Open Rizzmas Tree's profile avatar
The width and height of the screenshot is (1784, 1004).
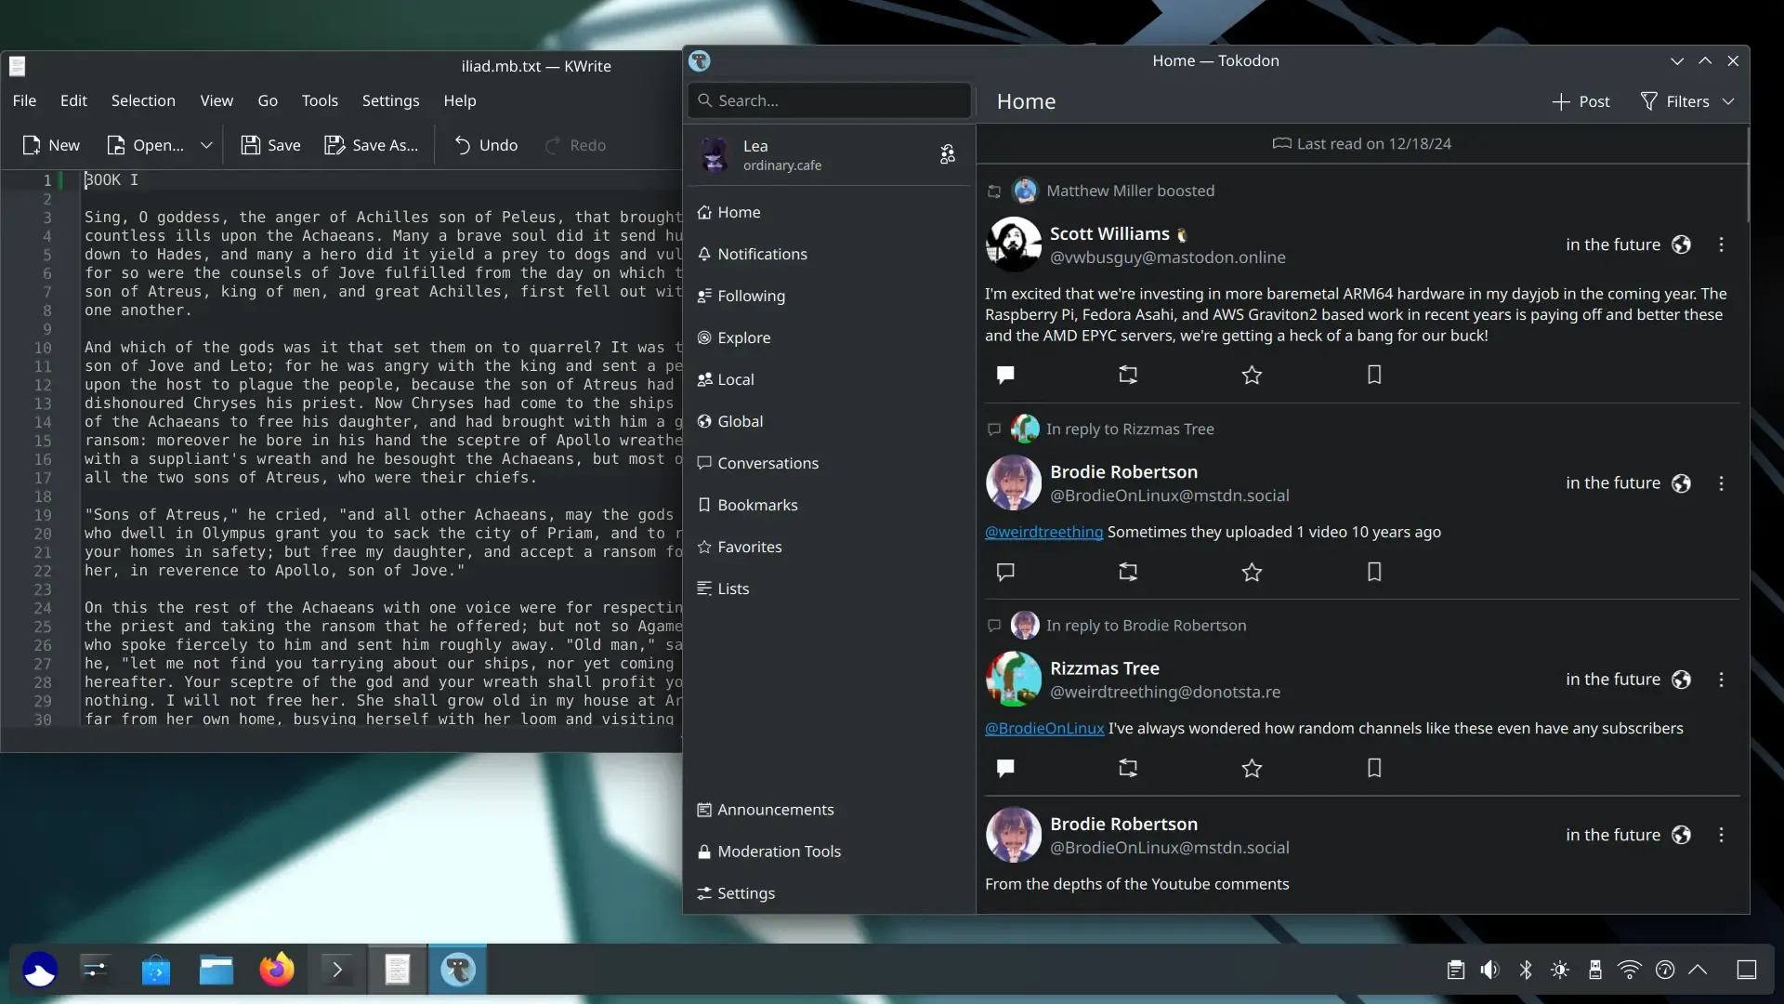coord(1013,679)
